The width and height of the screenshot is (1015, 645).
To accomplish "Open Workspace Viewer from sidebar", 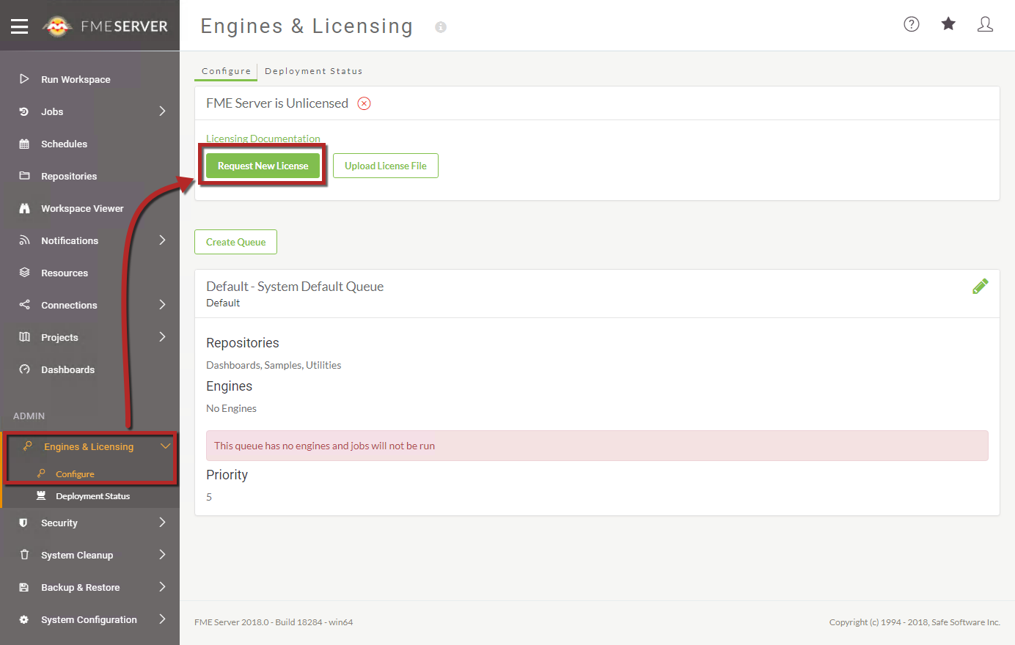I will click(x=82, y=208).
